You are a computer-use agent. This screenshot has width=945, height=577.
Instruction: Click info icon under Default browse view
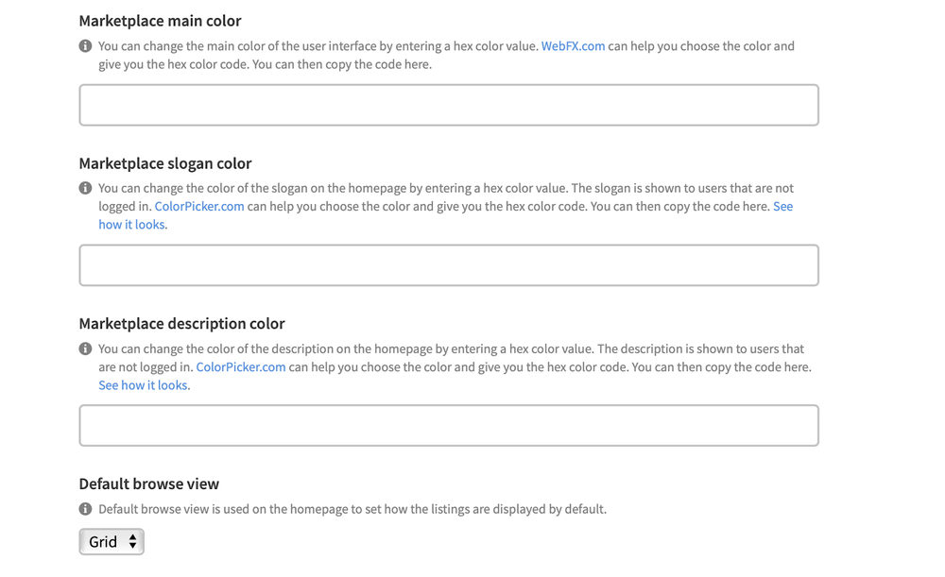(85, 509)
